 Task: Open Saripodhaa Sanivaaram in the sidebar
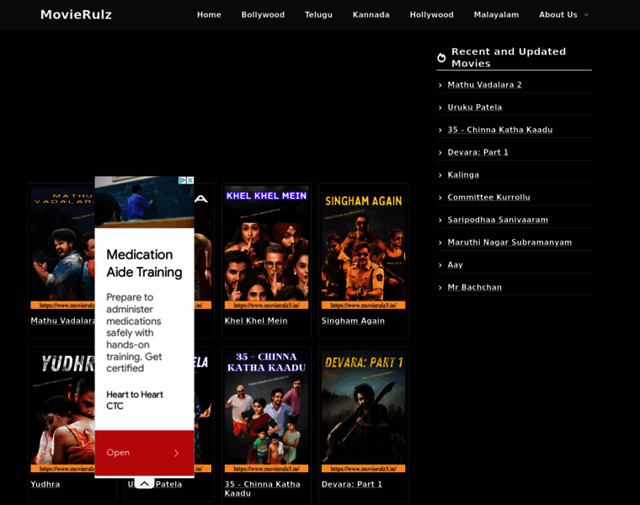pos(498,220)
